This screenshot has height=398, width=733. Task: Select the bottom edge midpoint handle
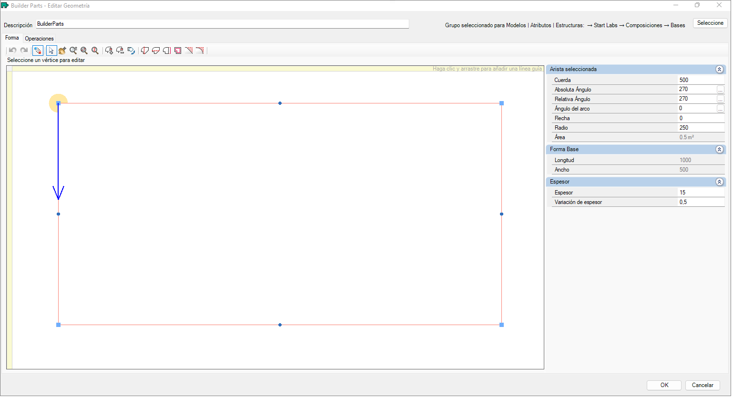tap(280, 325)
